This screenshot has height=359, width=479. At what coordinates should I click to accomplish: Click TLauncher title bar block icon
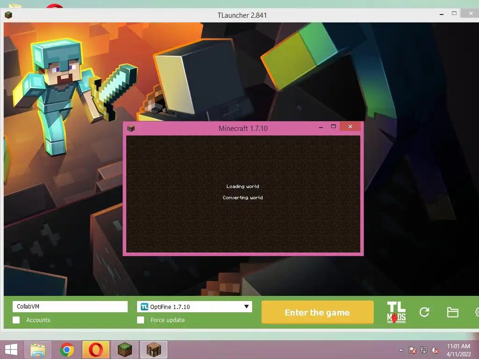coord(8,15)
